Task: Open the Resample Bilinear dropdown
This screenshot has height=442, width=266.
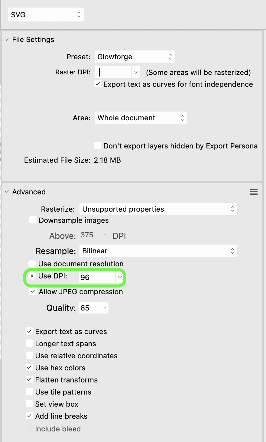Action: [158, 251]
